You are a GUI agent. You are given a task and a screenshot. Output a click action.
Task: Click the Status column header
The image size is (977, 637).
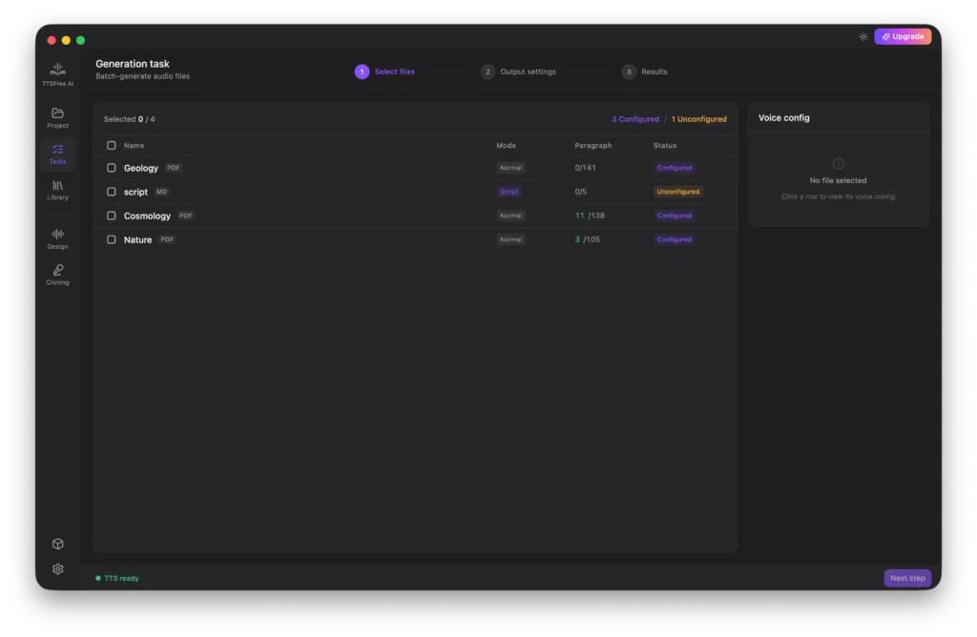pos(665,145)
